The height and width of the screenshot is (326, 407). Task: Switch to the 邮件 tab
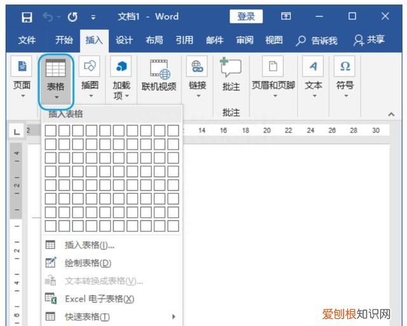(x=215, y=40)
